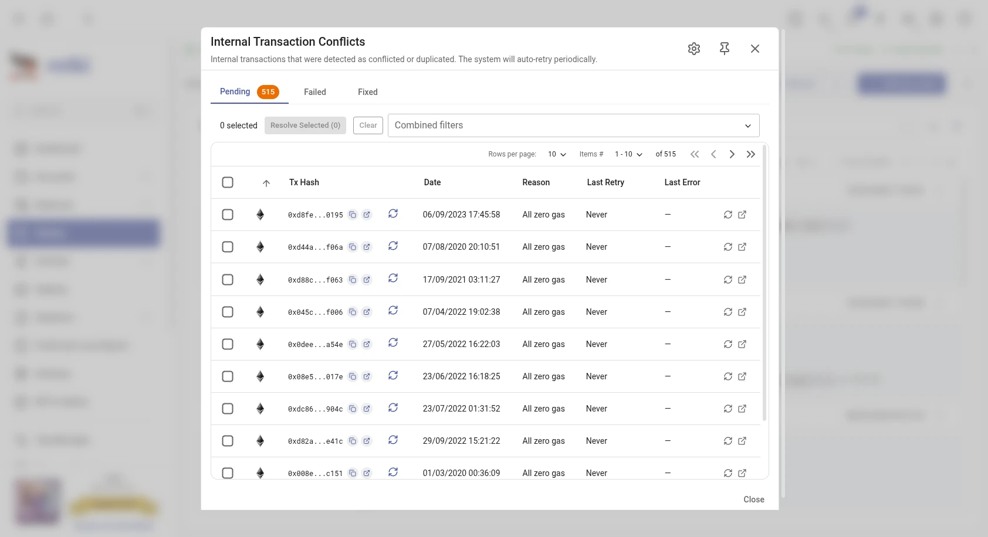Pin the Internal Transaction Conflicts dialog
The height and width of the screenshot is (537, 988).
[x=725, y=49]
